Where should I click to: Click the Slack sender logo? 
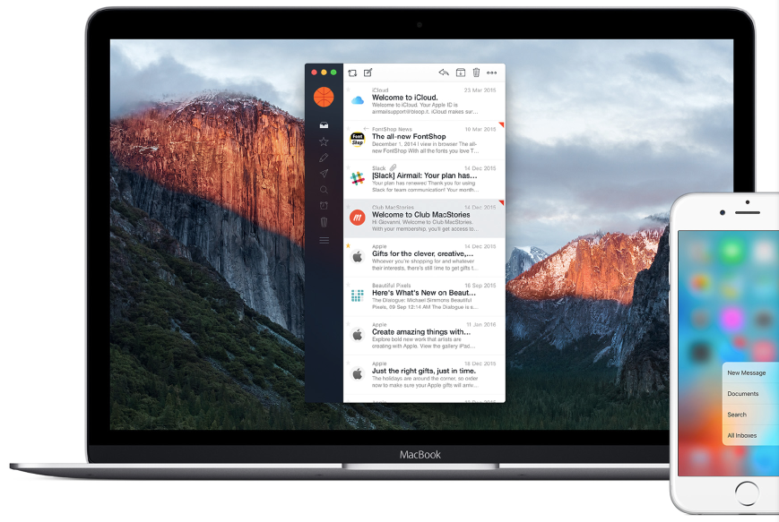357,179
